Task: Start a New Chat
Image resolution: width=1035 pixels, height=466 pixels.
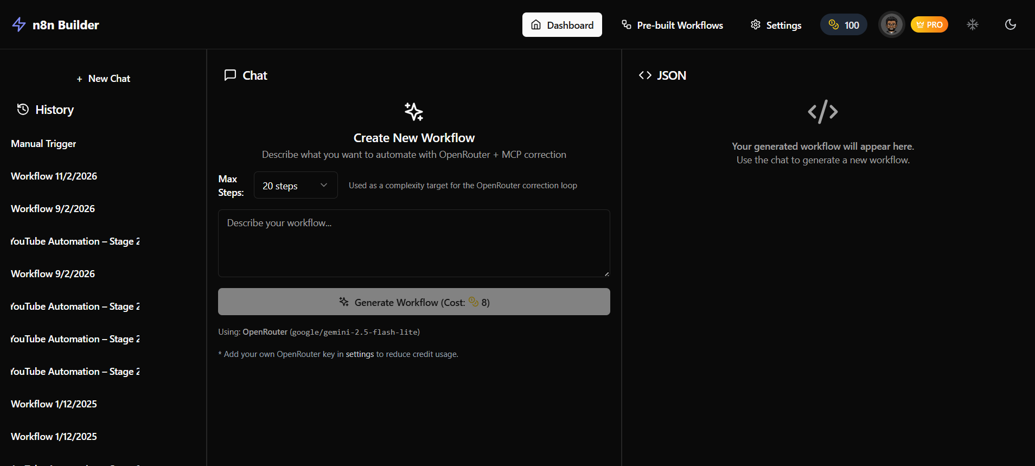Action: tap(103, 79)
